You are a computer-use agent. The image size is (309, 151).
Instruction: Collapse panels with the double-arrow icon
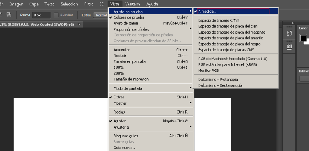click(293, 23)
